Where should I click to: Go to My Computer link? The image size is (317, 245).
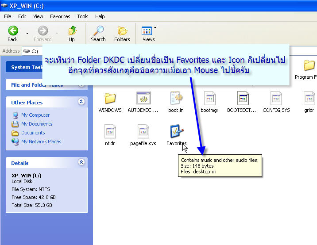pos(35,115)
